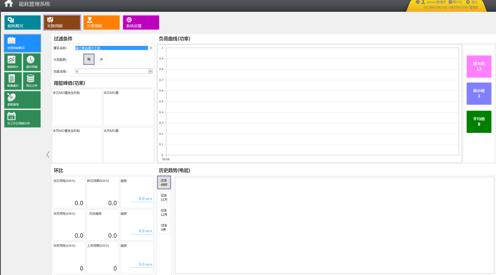Open 逐时用能 hourly usage clock tile
This screenshot has width=496, height=275.
(32, 62)
